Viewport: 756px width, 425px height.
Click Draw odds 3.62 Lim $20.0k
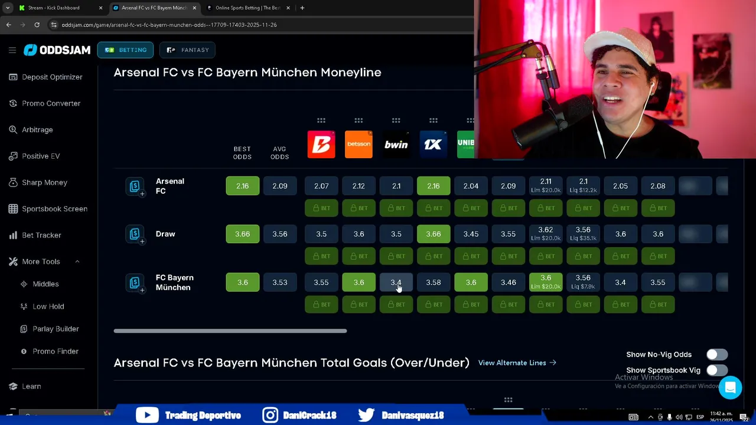[546, 234]
